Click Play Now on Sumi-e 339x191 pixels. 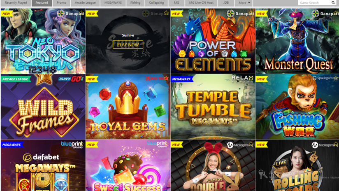128,44
